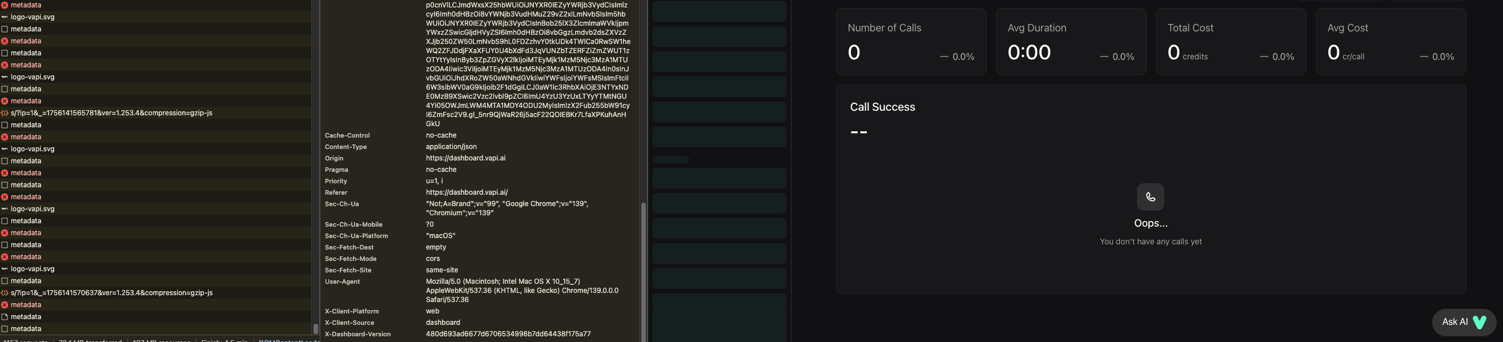1503x342 pixels.
Task: Open the Total Cost credits card
Action: [x=1231, y=42]
